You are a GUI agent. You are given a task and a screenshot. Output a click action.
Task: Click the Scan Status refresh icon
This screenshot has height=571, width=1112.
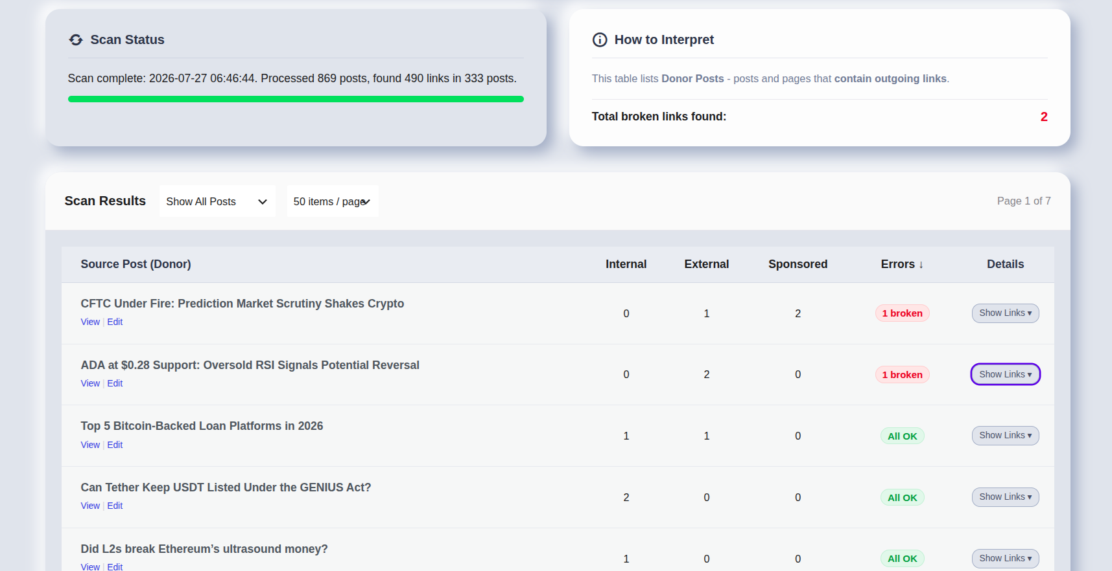click(x=76, y=40)
